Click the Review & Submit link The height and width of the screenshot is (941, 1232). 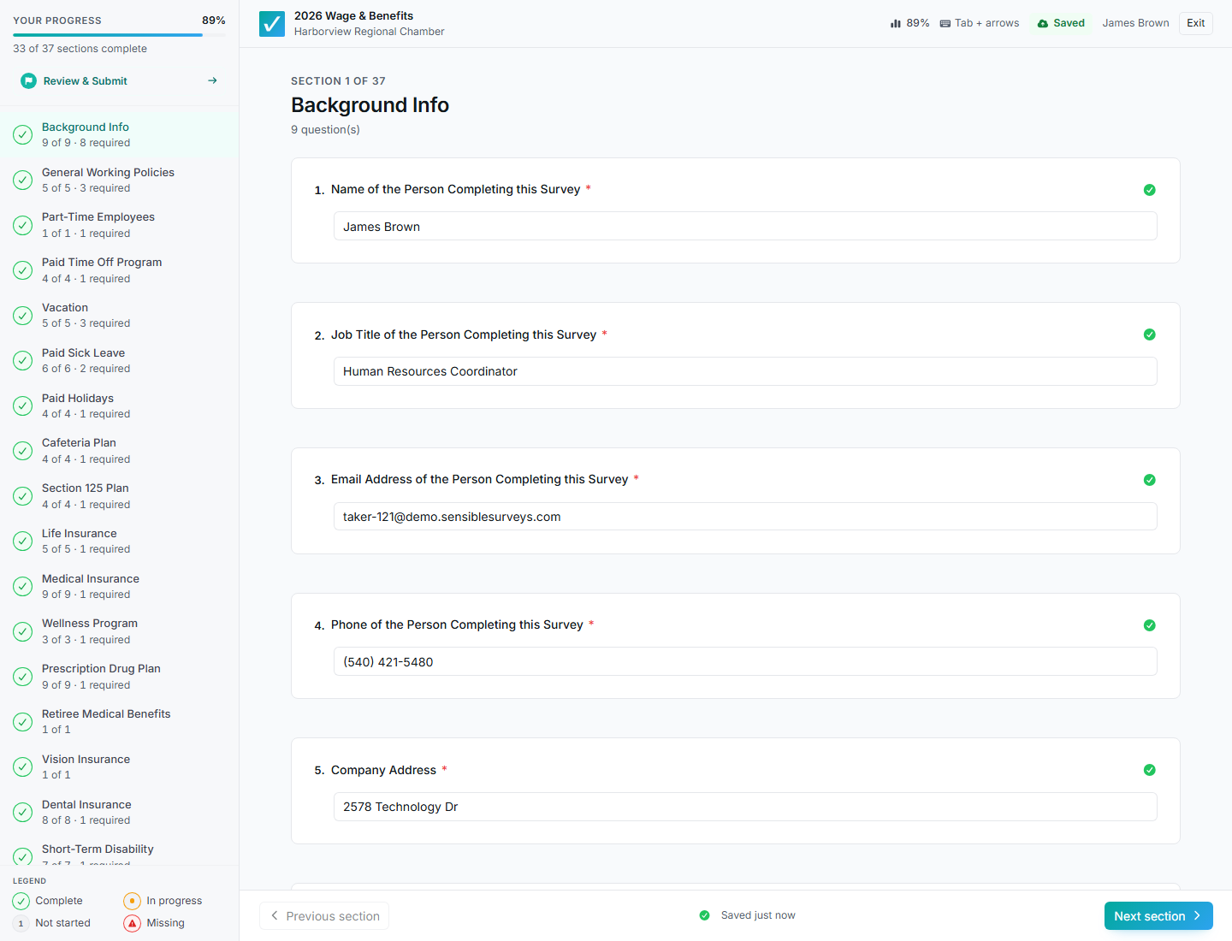pyautogui.click(x=119, y=80)
